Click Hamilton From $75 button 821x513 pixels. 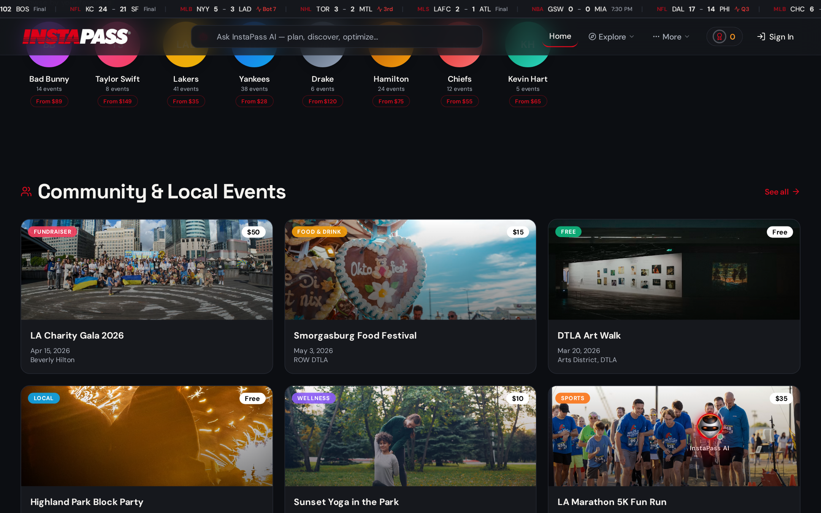(x=391, y=101)
